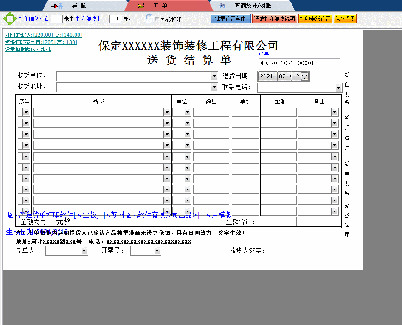Click the 批量设置字体 button
This screenshot has width=402, height=325.
click(230, 19)
